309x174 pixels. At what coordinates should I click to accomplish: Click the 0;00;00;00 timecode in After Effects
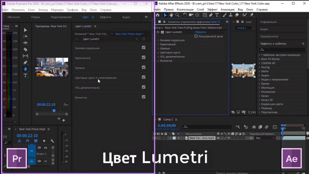pos(167,125)
